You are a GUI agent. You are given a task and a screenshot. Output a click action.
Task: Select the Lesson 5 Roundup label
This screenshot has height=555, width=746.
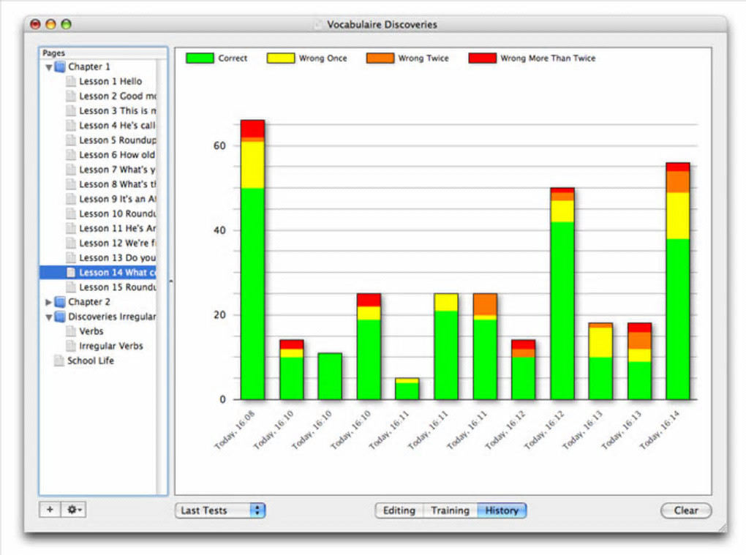118,140
